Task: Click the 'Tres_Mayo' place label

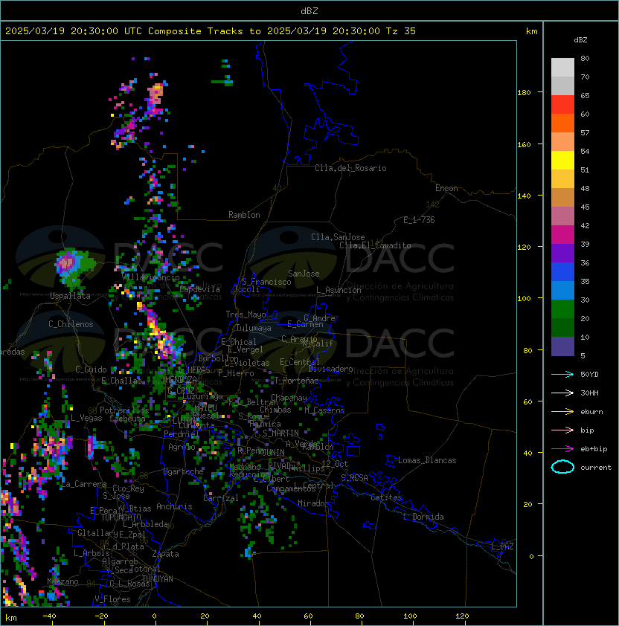Action: (246, 314)
